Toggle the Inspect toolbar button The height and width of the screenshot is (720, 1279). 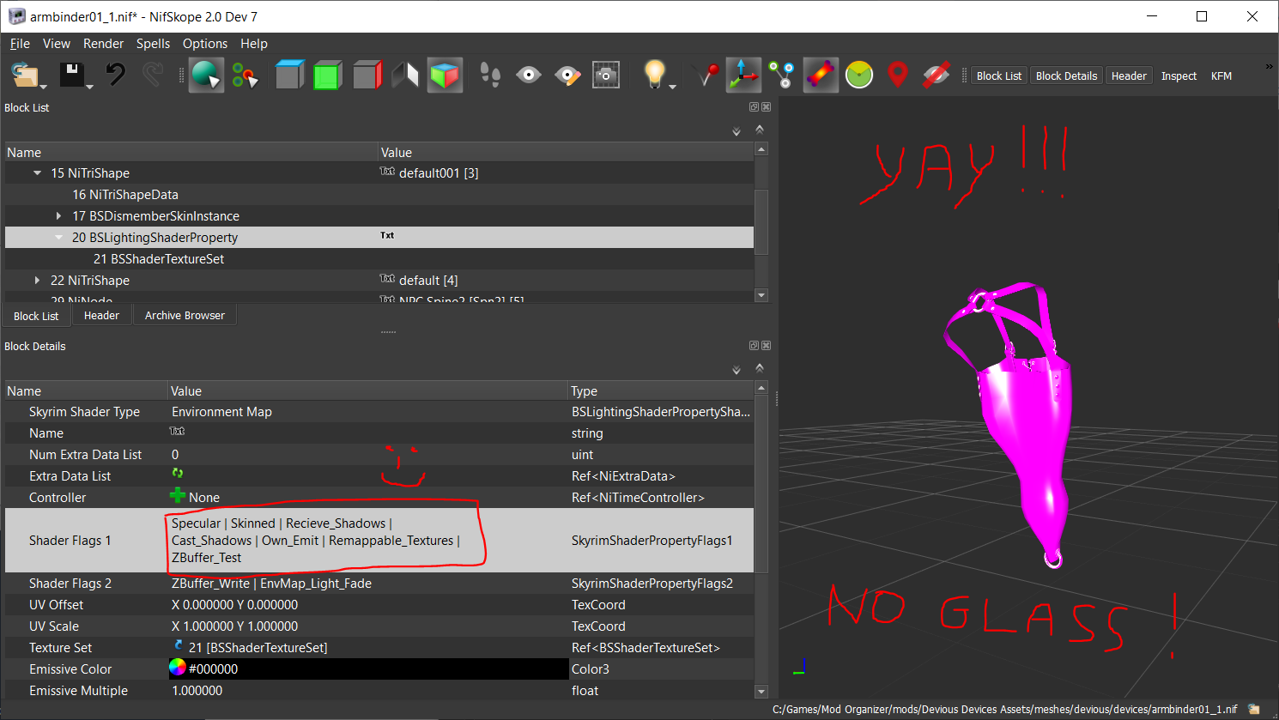coord(1179,76)
